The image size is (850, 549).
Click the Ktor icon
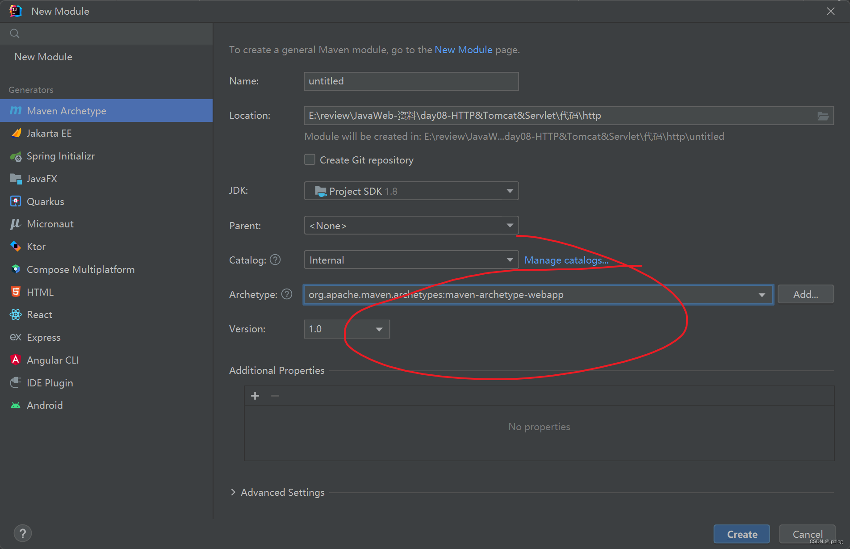coord(16,247)
